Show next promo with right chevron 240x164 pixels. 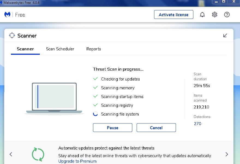[227, 154]
